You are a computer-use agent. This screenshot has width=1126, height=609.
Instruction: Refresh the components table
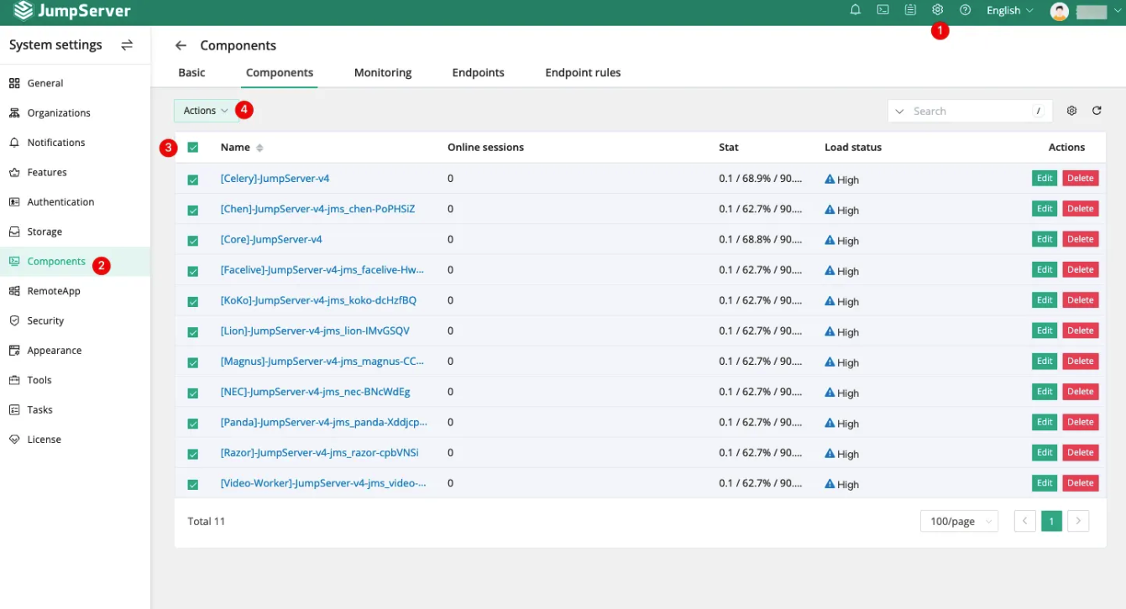(1097, 111)
